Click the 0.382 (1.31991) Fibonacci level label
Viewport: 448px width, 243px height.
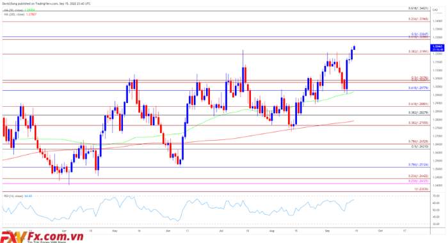pyautogui.click(x=419, y=51)
